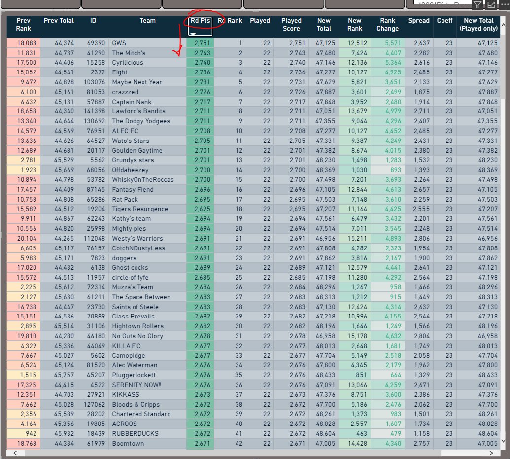Sort by the Played Score column header
The width and height of the screenshot is (510, 459).
pos(291,24)
